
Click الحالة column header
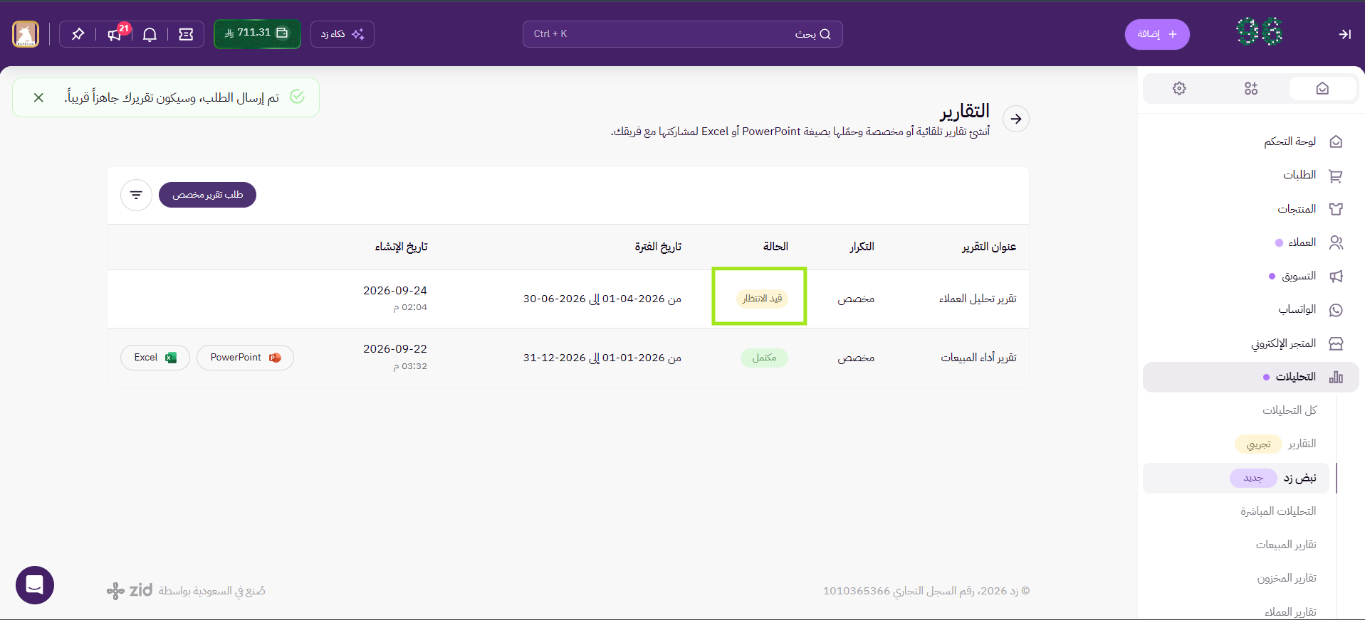775,246
